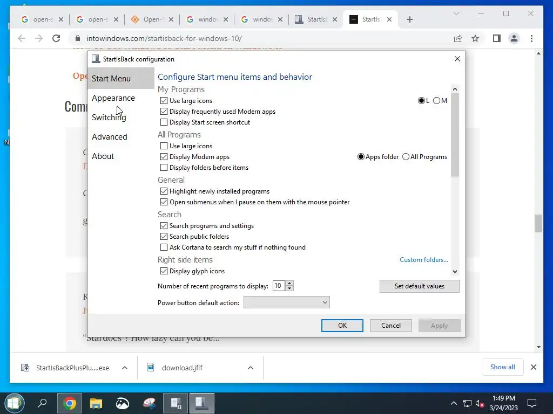Uncheck Display Modern apps

tap(164, 157)
